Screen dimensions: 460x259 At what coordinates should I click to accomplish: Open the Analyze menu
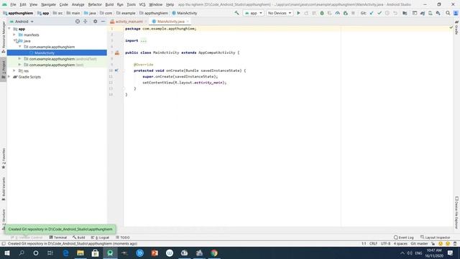point(78,4)
